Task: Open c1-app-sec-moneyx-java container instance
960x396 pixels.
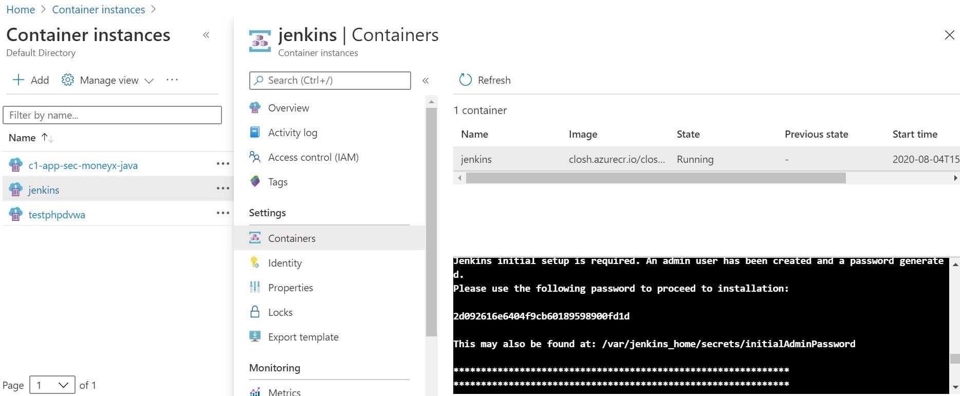Action: click(x=83, y=165)
